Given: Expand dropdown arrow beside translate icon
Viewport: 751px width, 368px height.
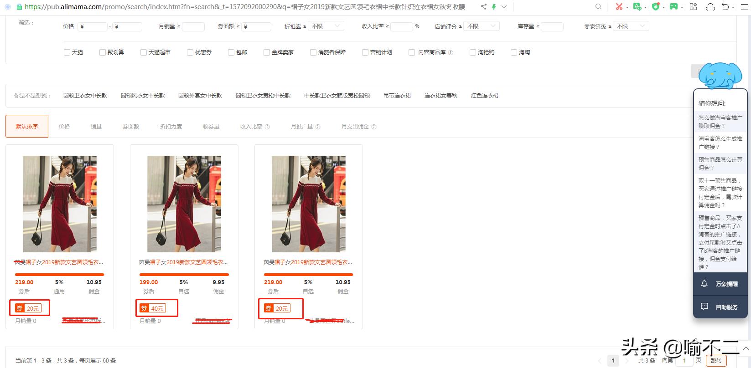Looking at the screenshot, I should (x=645, y=7).
